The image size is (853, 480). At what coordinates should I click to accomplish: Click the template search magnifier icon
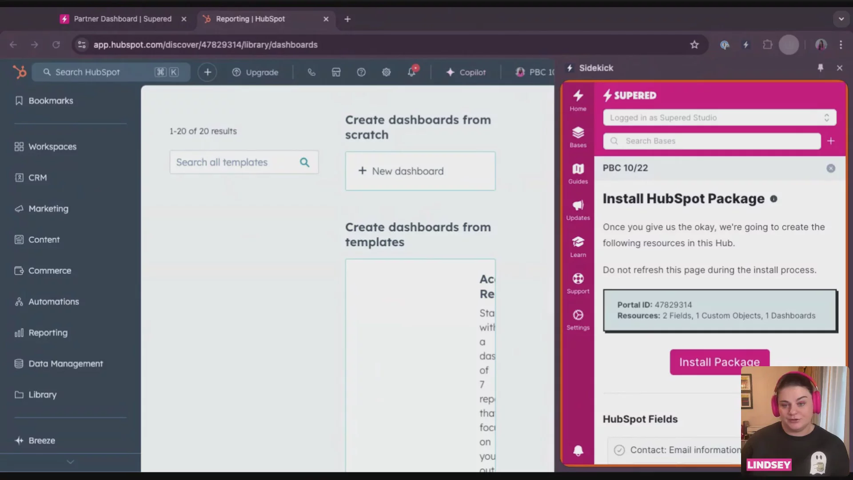304,162
